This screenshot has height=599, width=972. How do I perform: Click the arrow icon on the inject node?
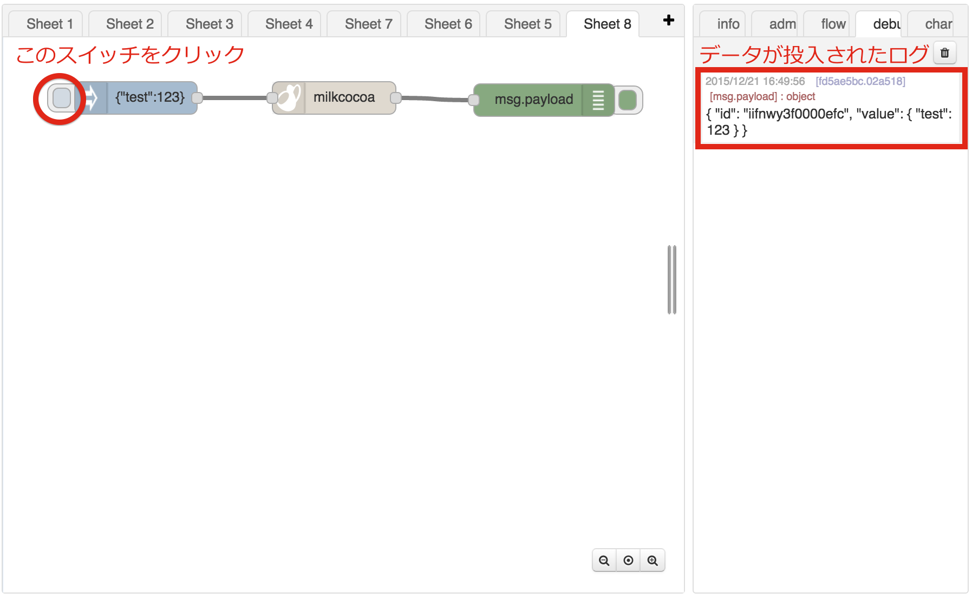coord(91,97)
